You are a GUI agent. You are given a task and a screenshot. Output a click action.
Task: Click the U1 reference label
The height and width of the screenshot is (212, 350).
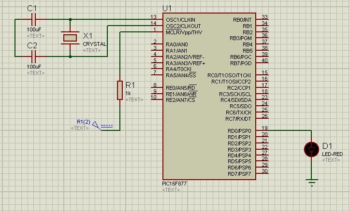[x=168, y=8]
